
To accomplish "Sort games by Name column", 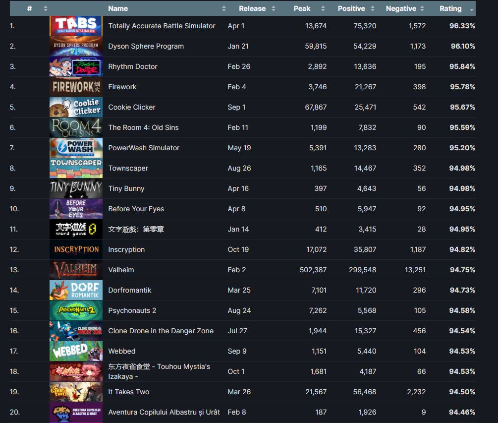I will [118, 8].
